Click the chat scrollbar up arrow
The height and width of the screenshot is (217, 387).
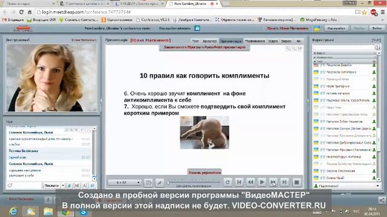94,128
